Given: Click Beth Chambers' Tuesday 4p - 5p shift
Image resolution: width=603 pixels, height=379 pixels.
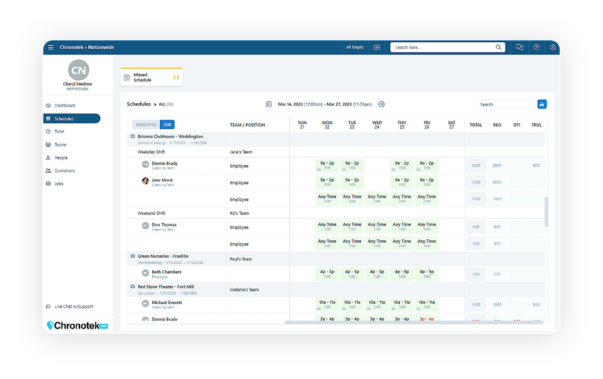Looking at the screenshot, I should (352, 273).
